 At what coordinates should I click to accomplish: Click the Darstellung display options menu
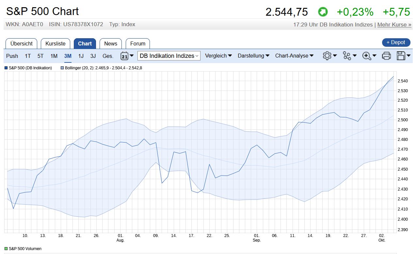253,56
